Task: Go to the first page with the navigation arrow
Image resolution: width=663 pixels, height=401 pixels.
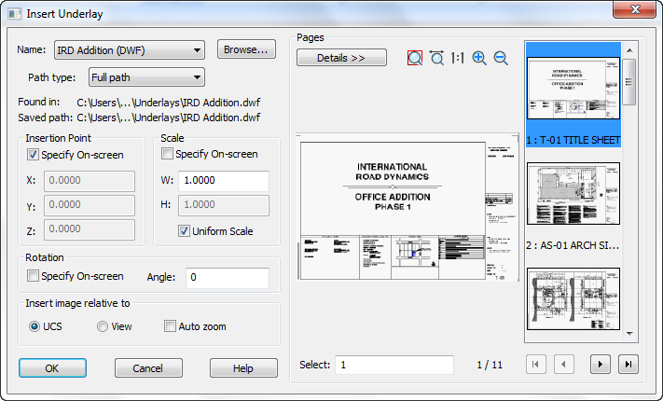Action: point(536,365)
